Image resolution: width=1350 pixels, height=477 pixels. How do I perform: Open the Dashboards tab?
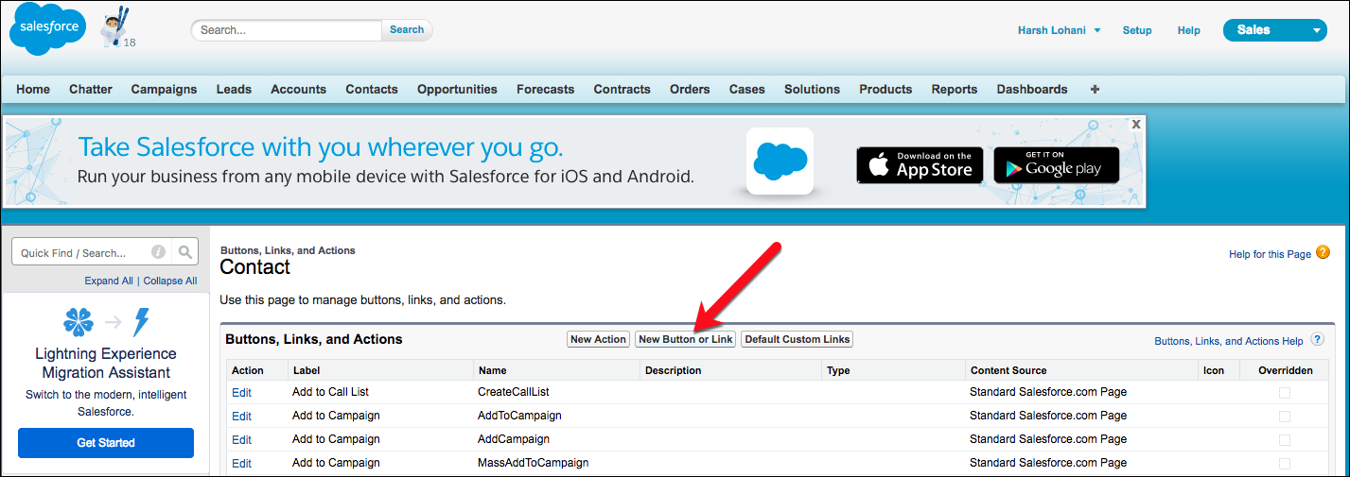tap(1032, 89)
